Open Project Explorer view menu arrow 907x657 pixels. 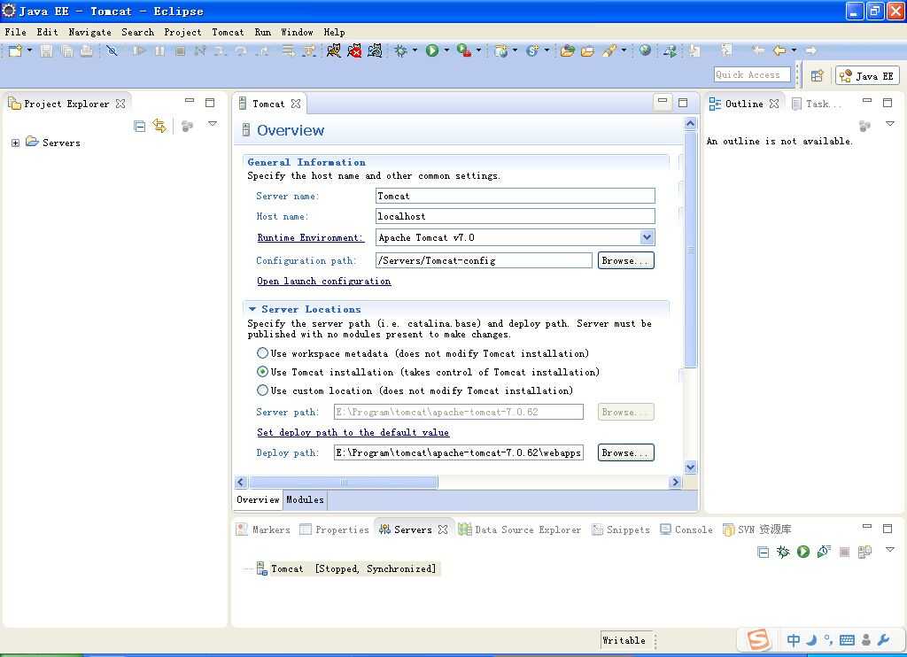coord(213,124)
